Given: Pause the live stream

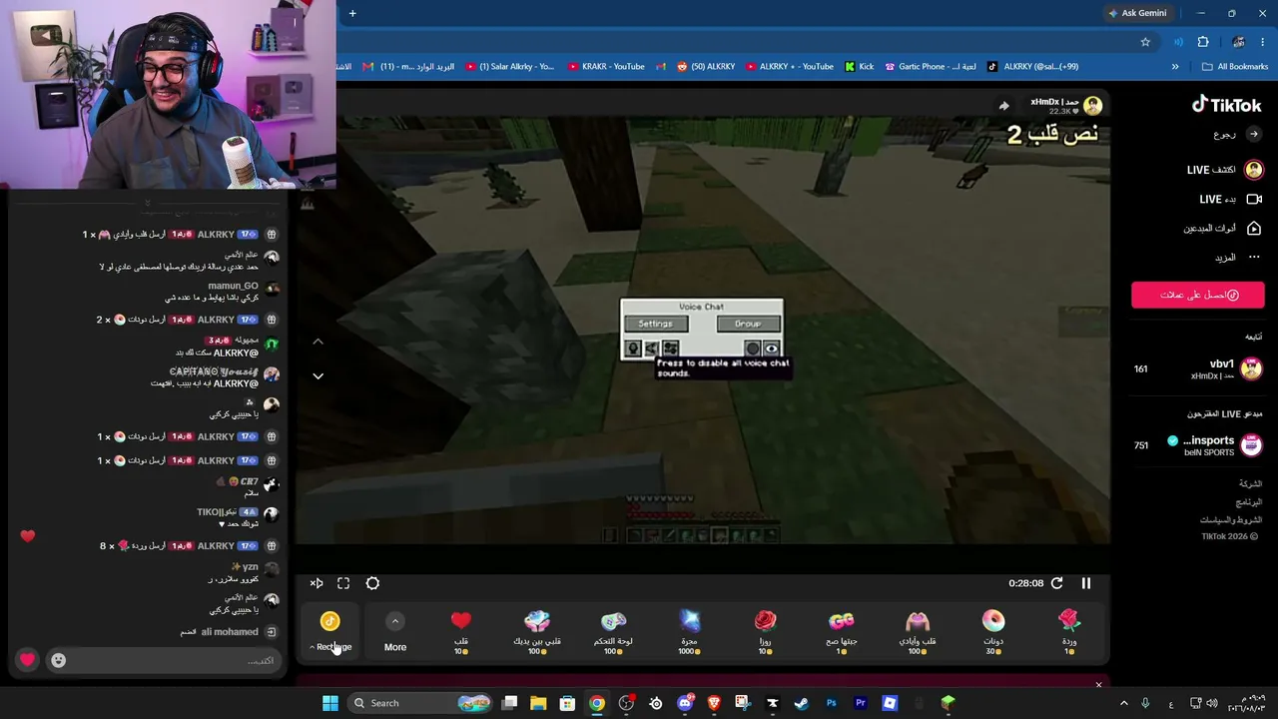Looking at the screenshot, I should coord(1086,583).
